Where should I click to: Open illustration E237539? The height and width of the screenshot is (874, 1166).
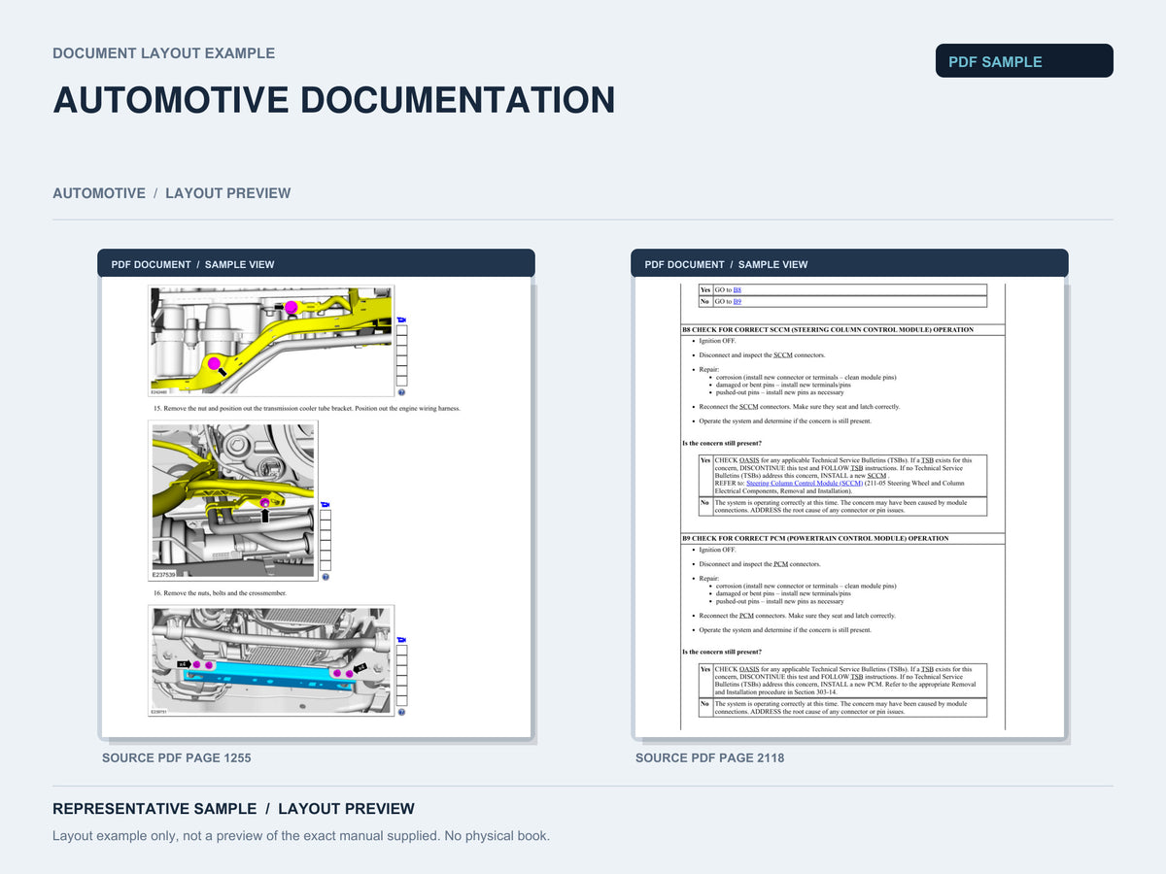click(233, 501)
